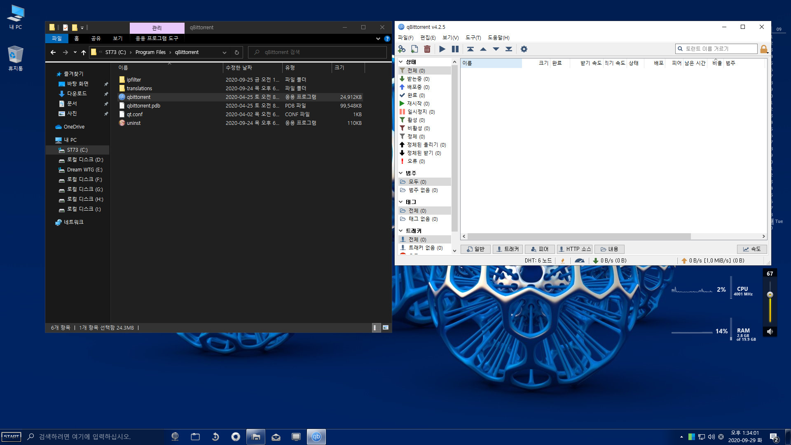The width and height of the screenshot is (791, 445).
Task: Collapse the 상태 filter section
Action: point(401,62)
